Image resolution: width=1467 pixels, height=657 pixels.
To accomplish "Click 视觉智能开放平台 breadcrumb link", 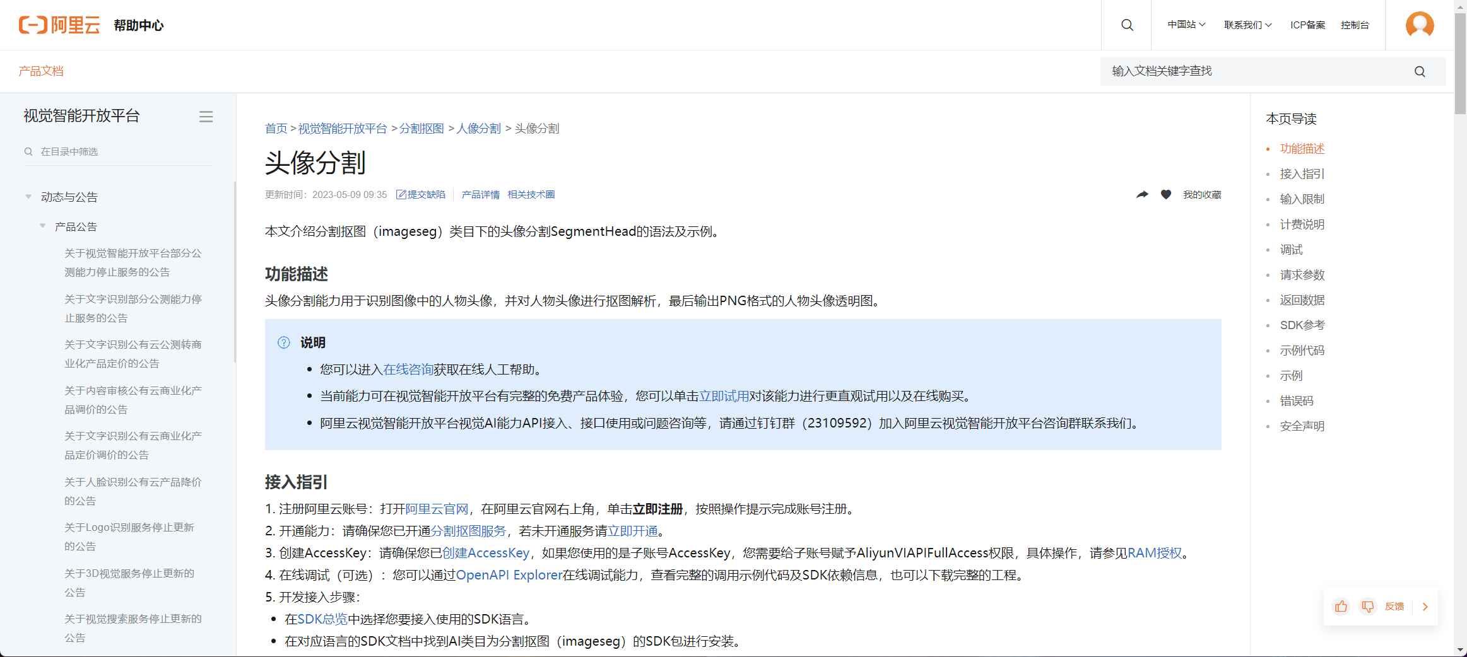I will click(342, 129).
